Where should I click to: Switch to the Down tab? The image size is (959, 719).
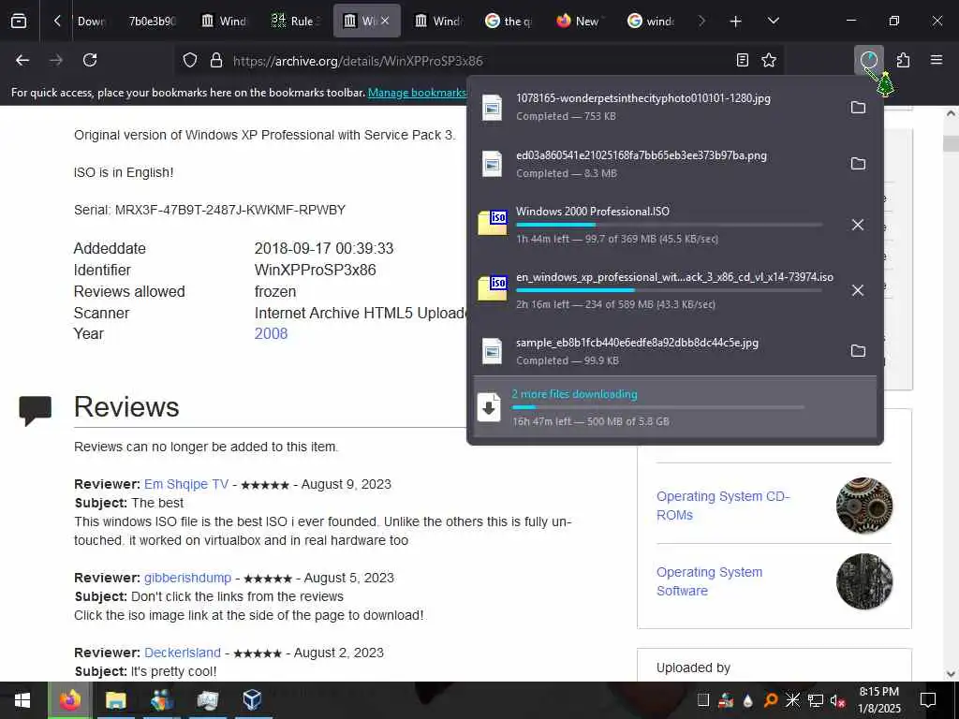92,21
